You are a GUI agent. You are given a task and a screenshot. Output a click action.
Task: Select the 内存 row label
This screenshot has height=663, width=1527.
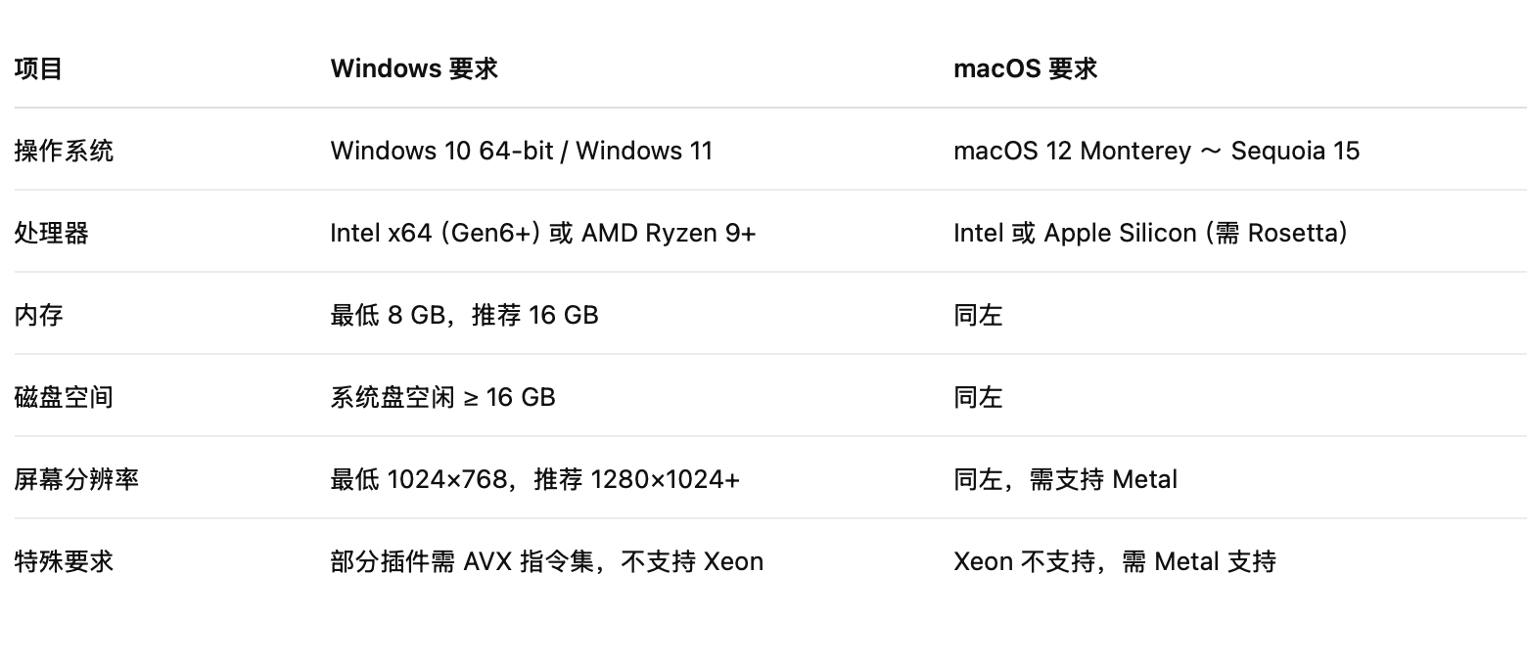[39, 315]
